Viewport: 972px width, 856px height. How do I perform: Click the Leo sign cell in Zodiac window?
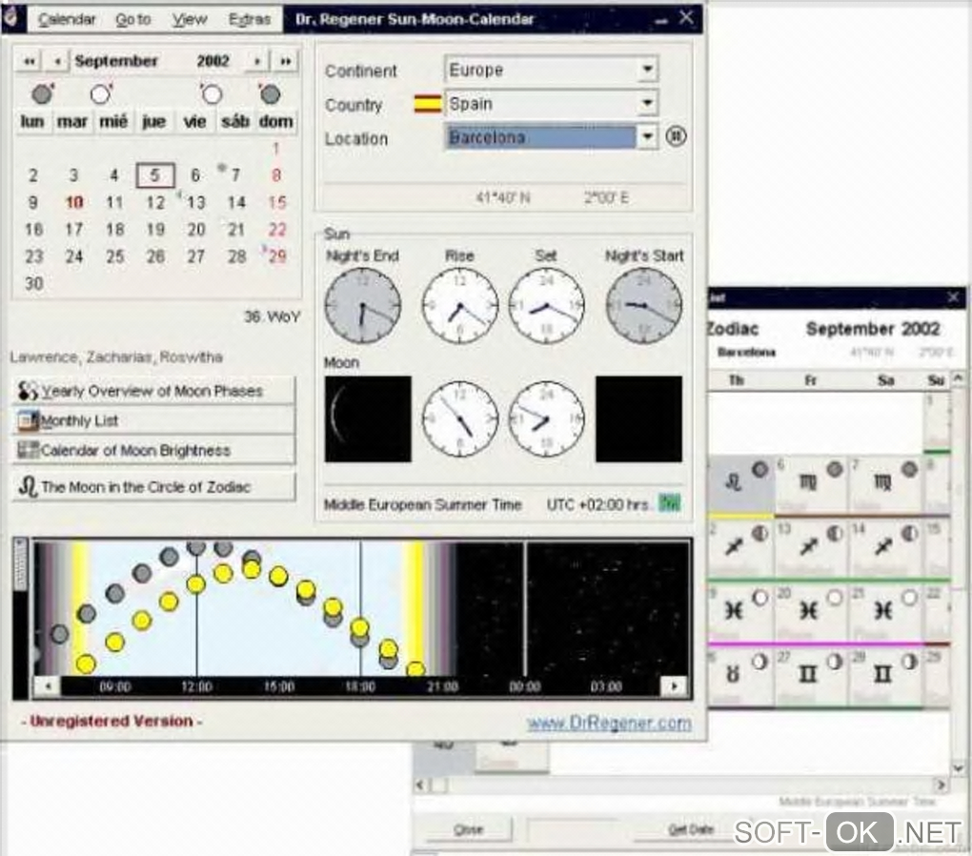click(x=741, y=483)
